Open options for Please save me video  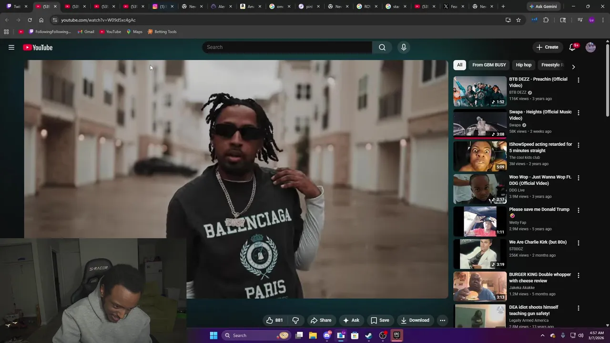[579, 210]
